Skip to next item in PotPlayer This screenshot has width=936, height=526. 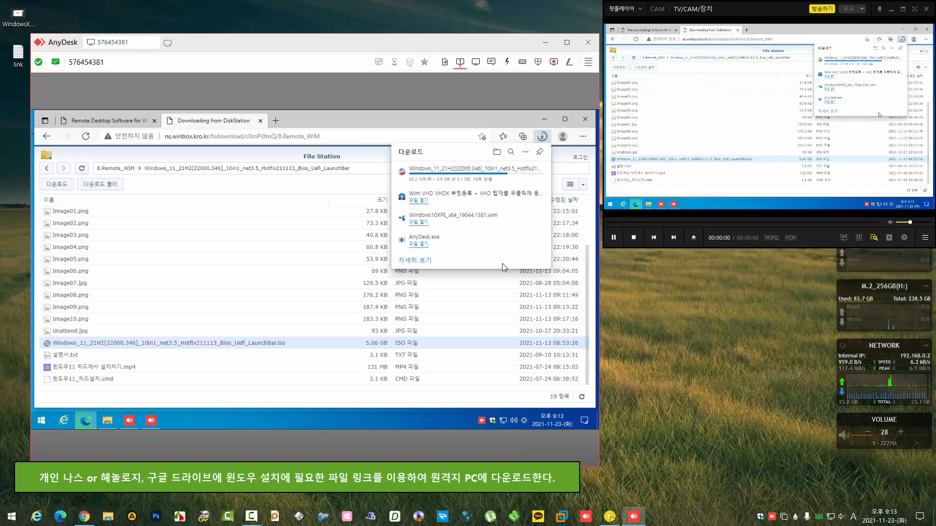pyautogui.click(x=674, y=237)
